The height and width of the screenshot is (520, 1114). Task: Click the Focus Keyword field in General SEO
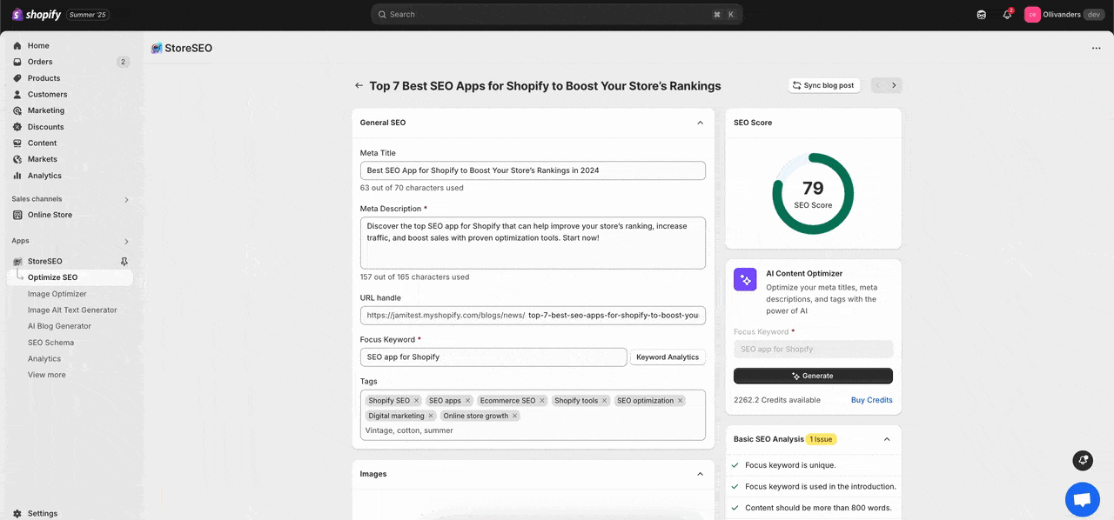tap(493, 357)
